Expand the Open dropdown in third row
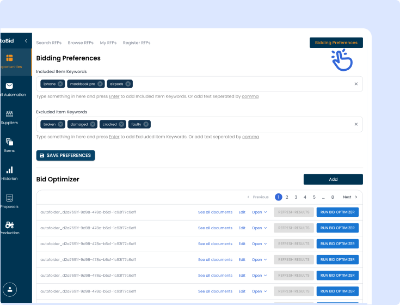This screenshot has width=400, height=305. coord(259,244)
